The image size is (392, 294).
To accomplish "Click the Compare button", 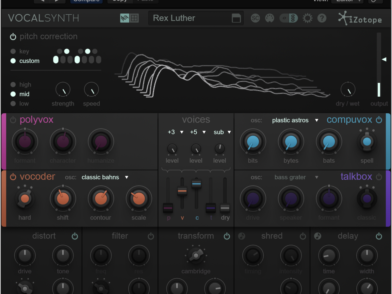I will [x=86, y=1].
